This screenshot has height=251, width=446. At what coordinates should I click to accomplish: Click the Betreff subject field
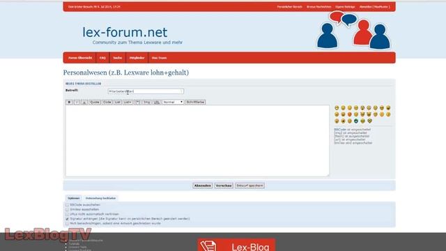point(146,91)
